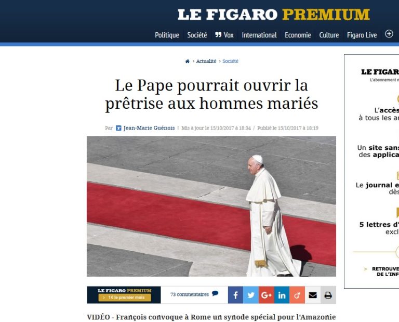Expand more sections with plus icon
Image resolution: width=399 pixels, height=322 pixels.
tap(389, 34)
